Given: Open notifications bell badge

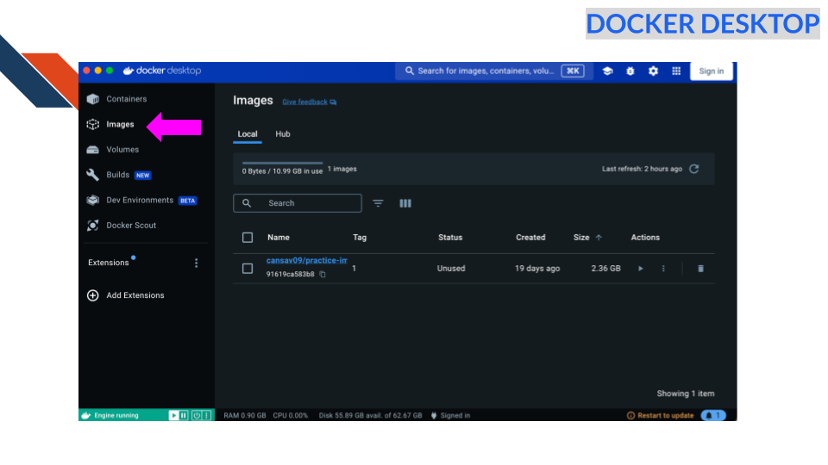Looking at the screenshot, I should (x=713, y=416).
